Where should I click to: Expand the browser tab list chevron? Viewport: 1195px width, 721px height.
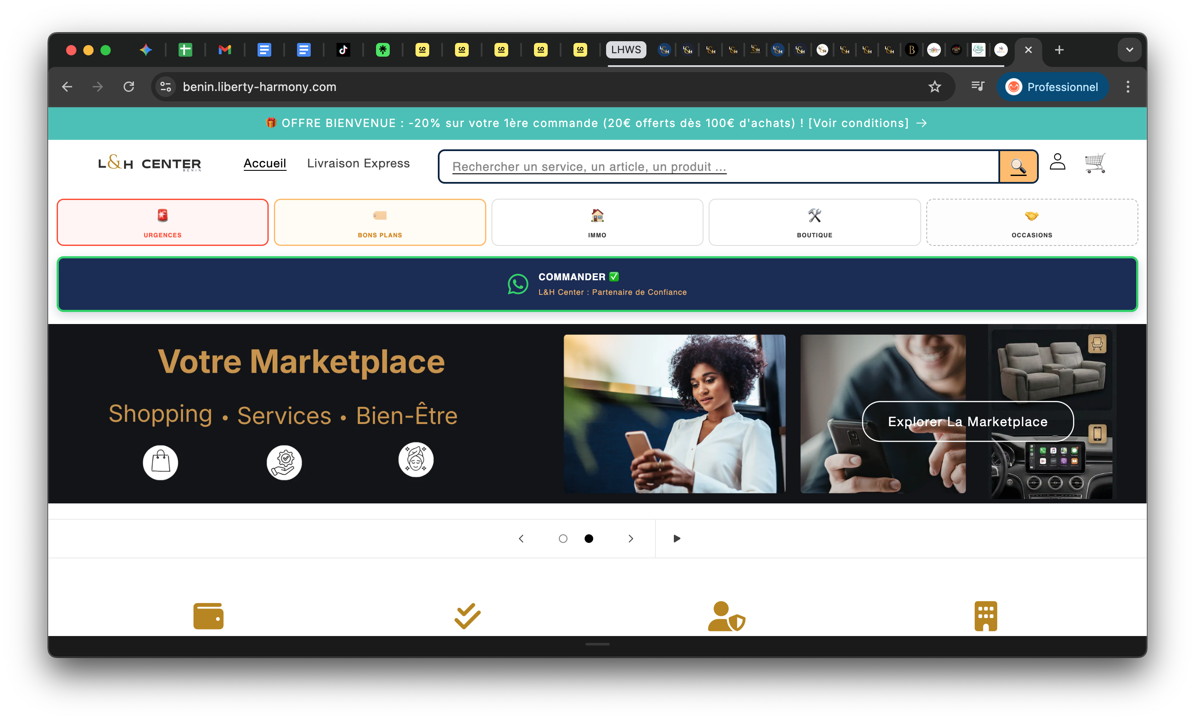tap(1129, 49)
